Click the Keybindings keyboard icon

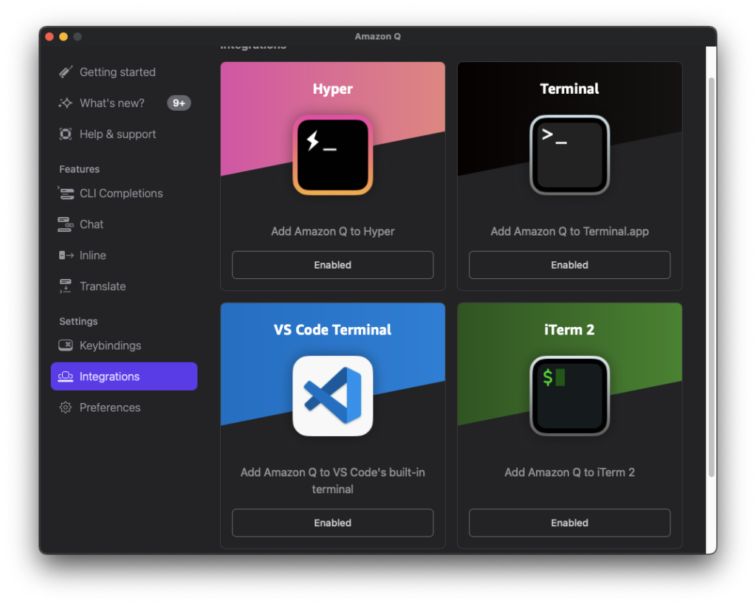(x=66, y=345)
